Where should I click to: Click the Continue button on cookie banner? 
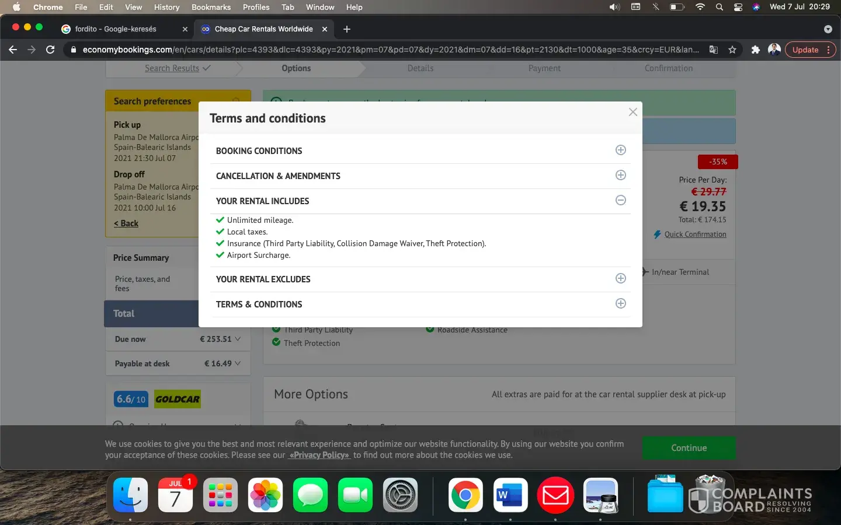point(689,448)
